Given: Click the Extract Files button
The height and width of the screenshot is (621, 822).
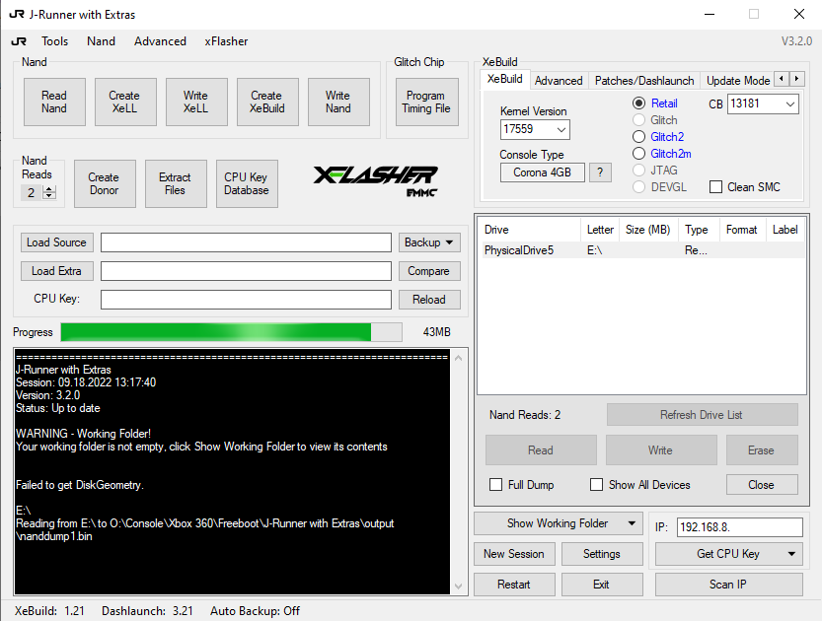Looking at the screenshot, I should pos(176,183).
